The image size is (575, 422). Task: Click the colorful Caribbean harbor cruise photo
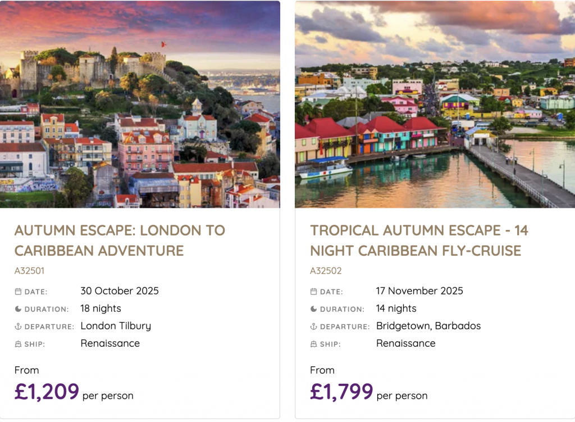[435, 105]
